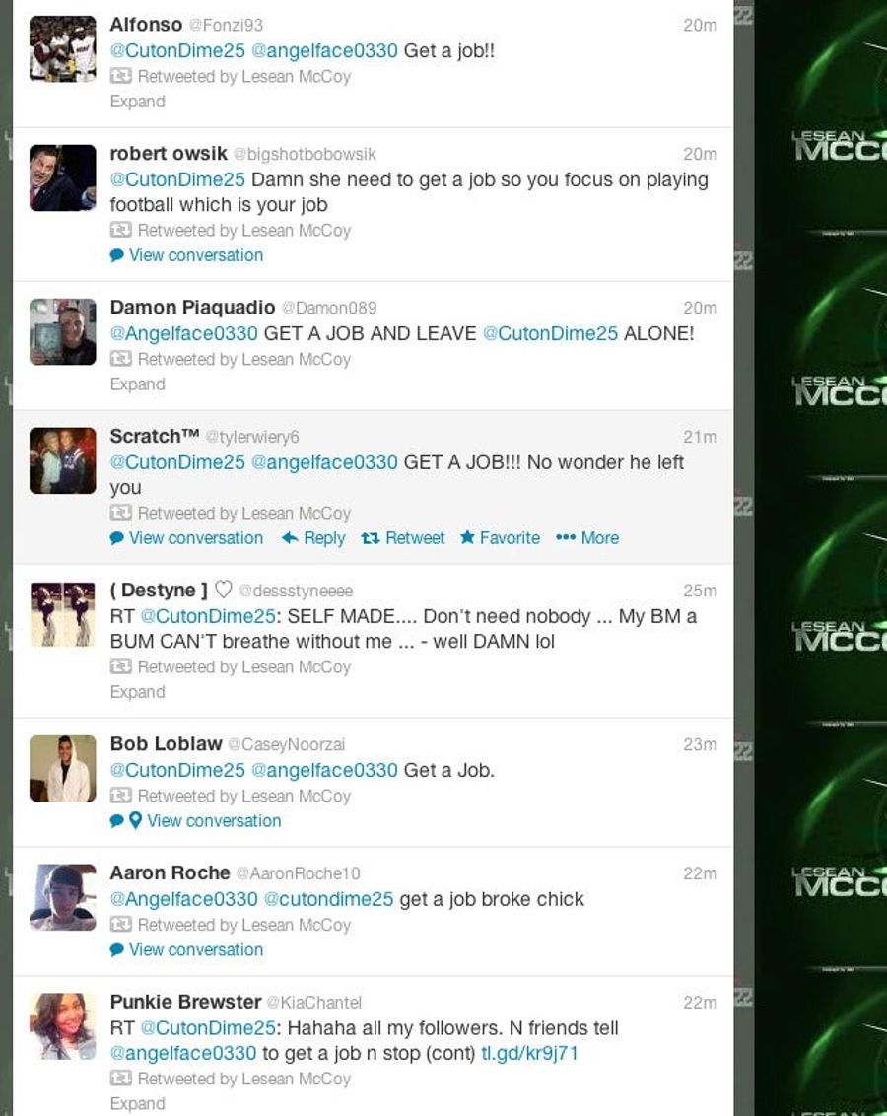Click the retweeted icon under Alfonso's tweet
The height and width of the screenshot is (1116, 887).
coord(120,76)
